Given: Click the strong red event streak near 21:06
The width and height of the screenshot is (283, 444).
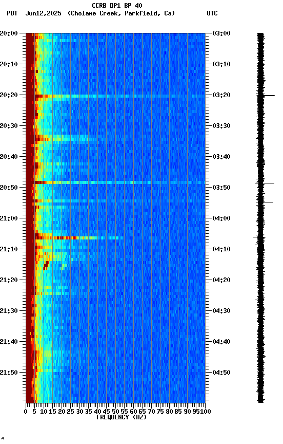Looking at the screenshot, I should pos(79,238).
